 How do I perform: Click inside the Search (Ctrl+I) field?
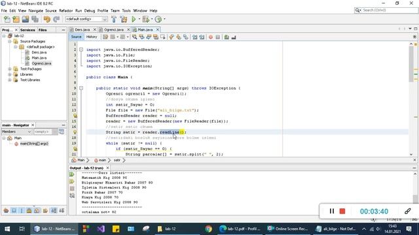coord(390,10)
